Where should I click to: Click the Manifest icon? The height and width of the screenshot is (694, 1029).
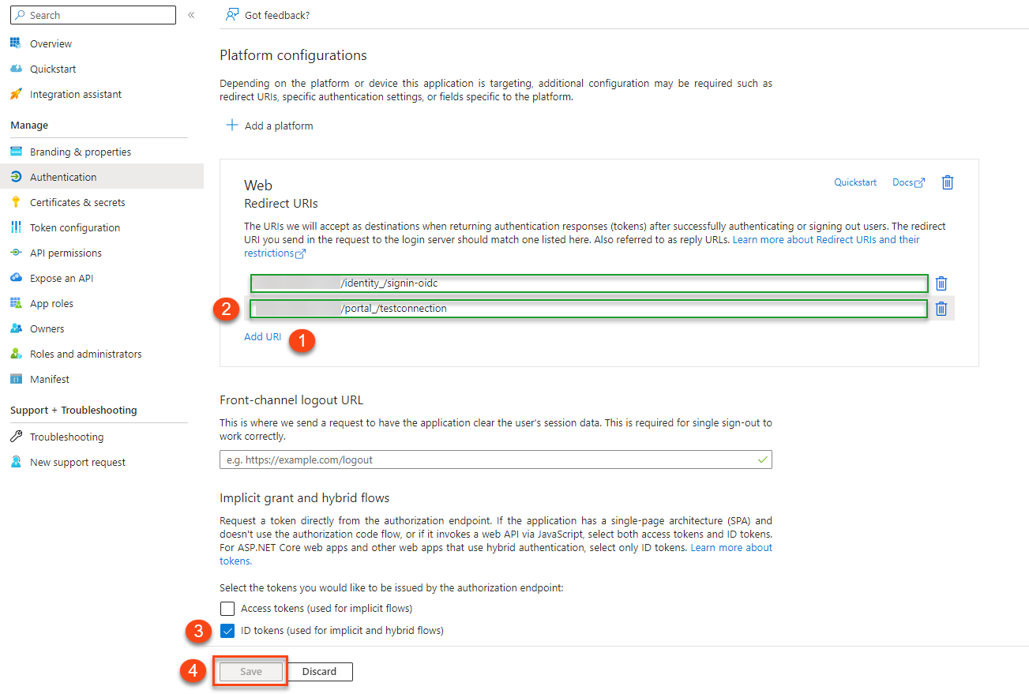point(16,379)
